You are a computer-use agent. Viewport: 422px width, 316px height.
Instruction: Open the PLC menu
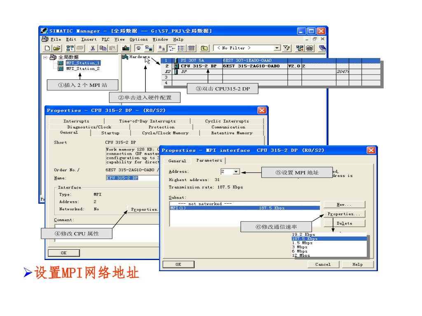[105, 39]
